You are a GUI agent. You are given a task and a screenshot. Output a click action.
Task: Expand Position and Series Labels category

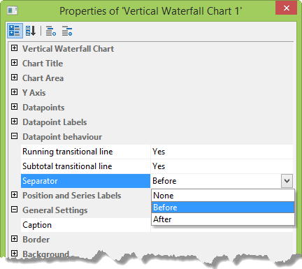[14, 195]
